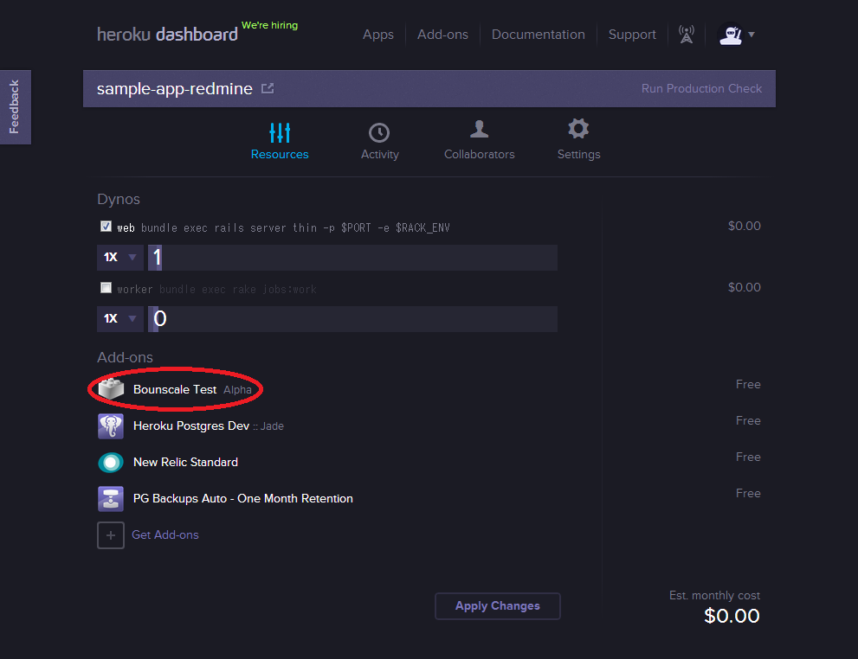858x659 pixels.
Task: Click the heroku dashboard logo
Action: coord(167,35)
